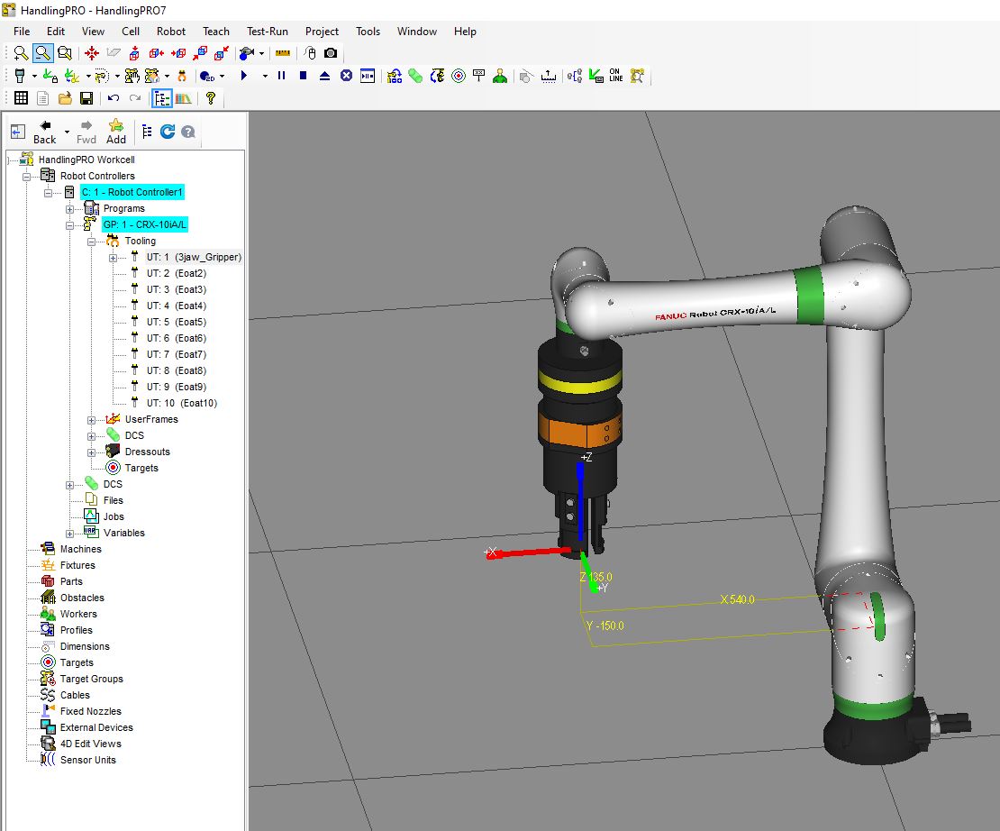Select UT: 1 (3jaw_Gripper) tool

194,257
